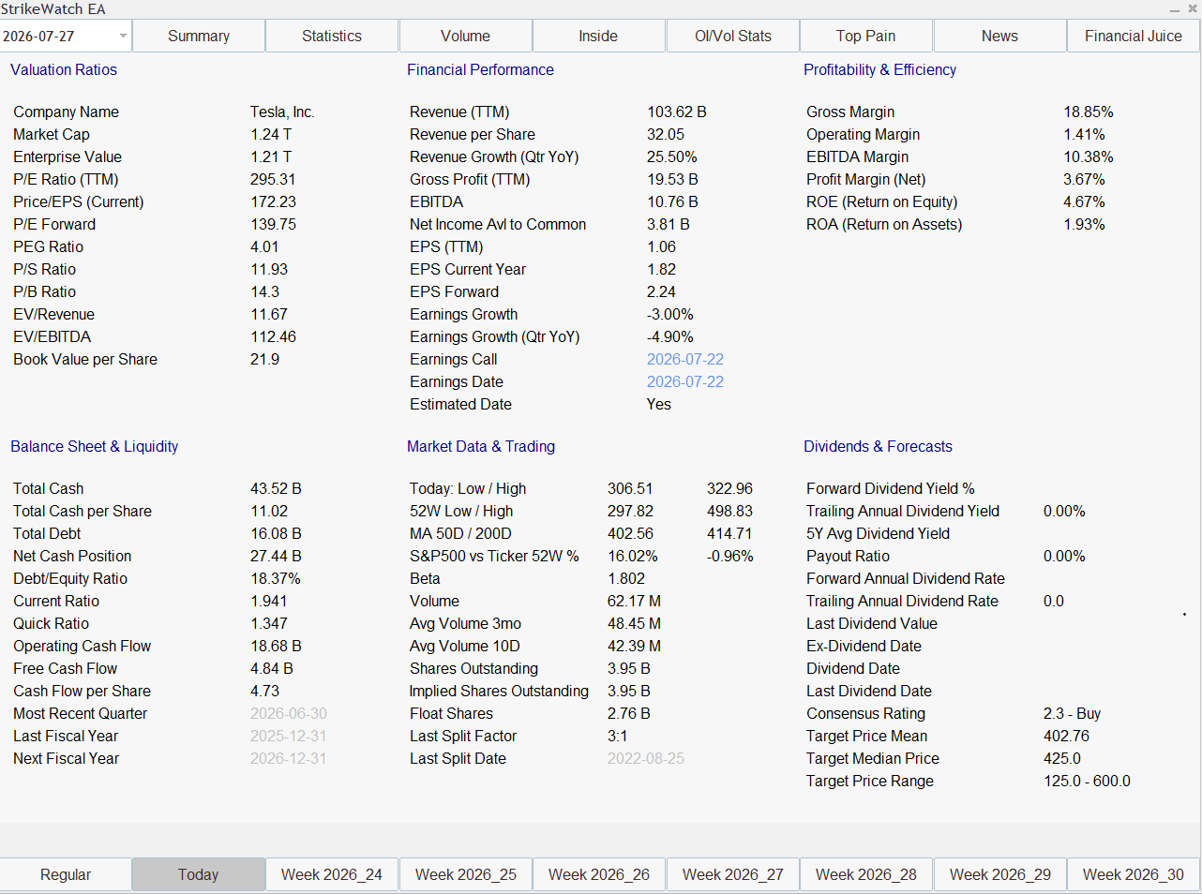Screen dimensions: 1202x894
Task: Click the Estimated Date value Yes
Action: click(659, 405)
